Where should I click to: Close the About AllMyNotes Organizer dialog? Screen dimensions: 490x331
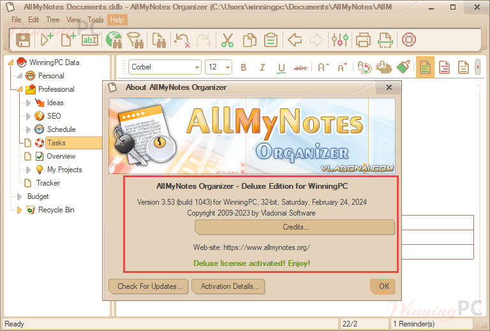(x=389, y=87)
